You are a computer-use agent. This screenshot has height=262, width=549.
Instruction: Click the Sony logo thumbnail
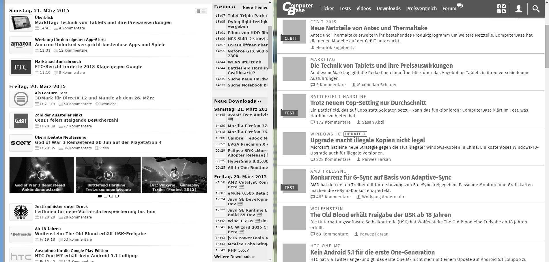pos(21,143)
